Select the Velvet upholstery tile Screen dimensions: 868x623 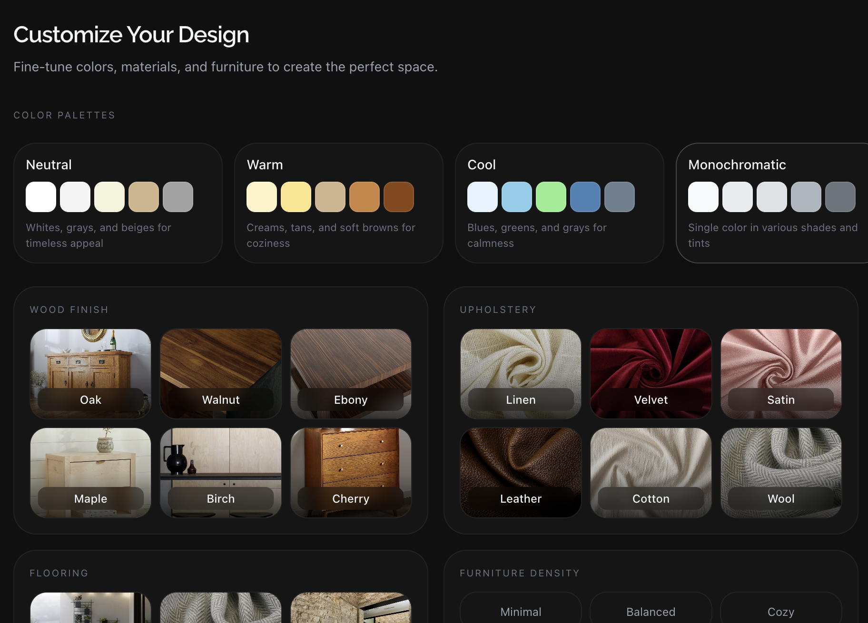coord(651,373)
